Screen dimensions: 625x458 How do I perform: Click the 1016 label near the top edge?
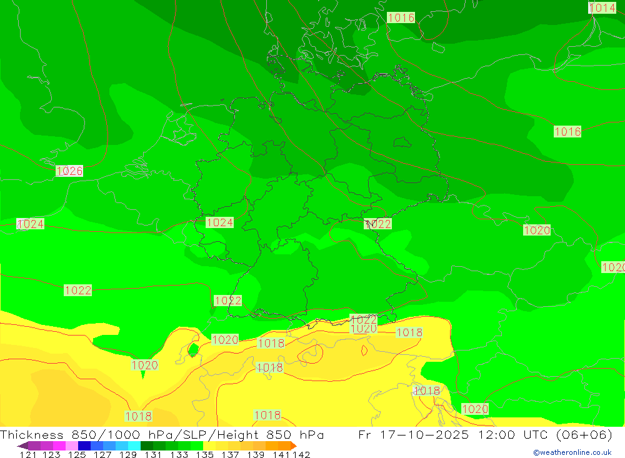(x=401, y=17)
